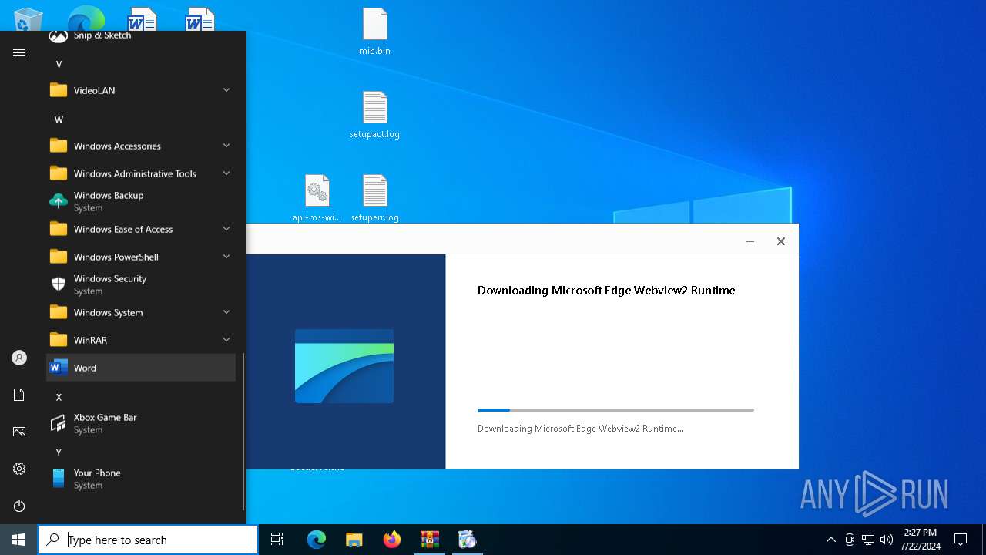Select the letter W group header
The height and width of the screenshot is (555, 986).
click(x=59, y=119)
